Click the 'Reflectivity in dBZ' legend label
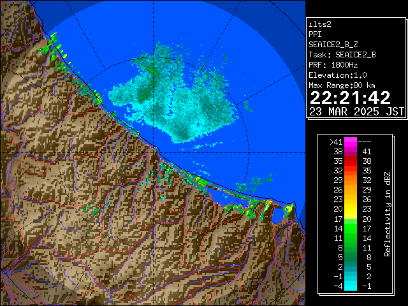 click(x=388, y=214)
